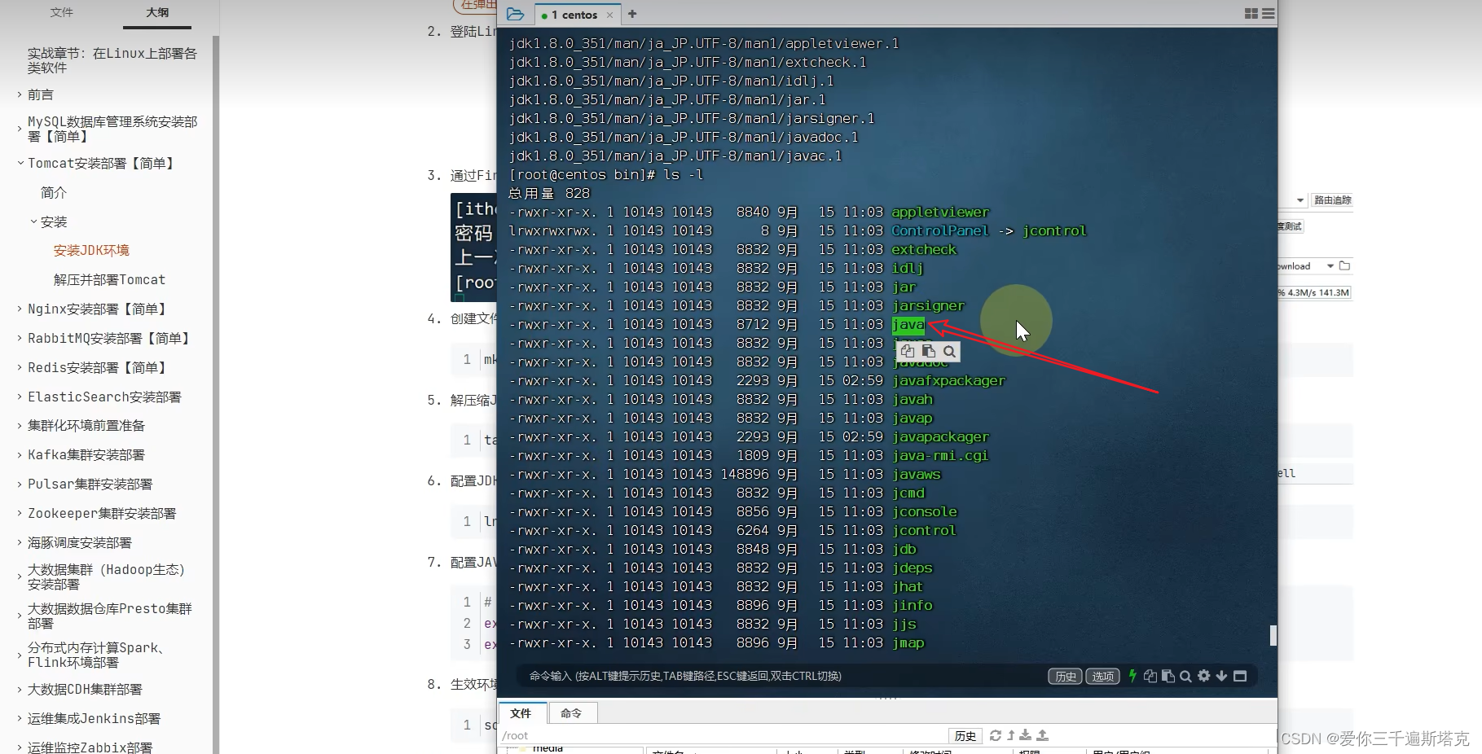Expand ElasticSearch安装部署 section
This screenshot has height=754, width=1482.
pos(20,397)
